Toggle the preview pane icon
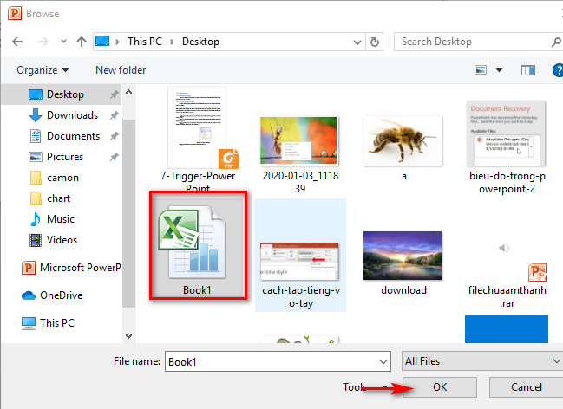The image size is (563, 409). coord(527,70)
